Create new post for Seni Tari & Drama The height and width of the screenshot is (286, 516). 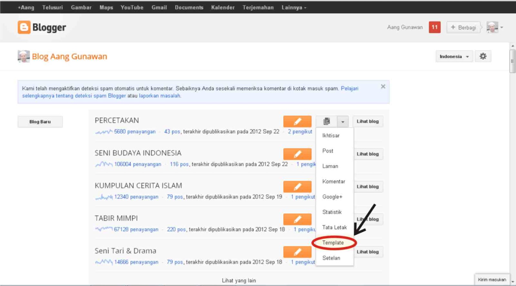tap(297, 252)
